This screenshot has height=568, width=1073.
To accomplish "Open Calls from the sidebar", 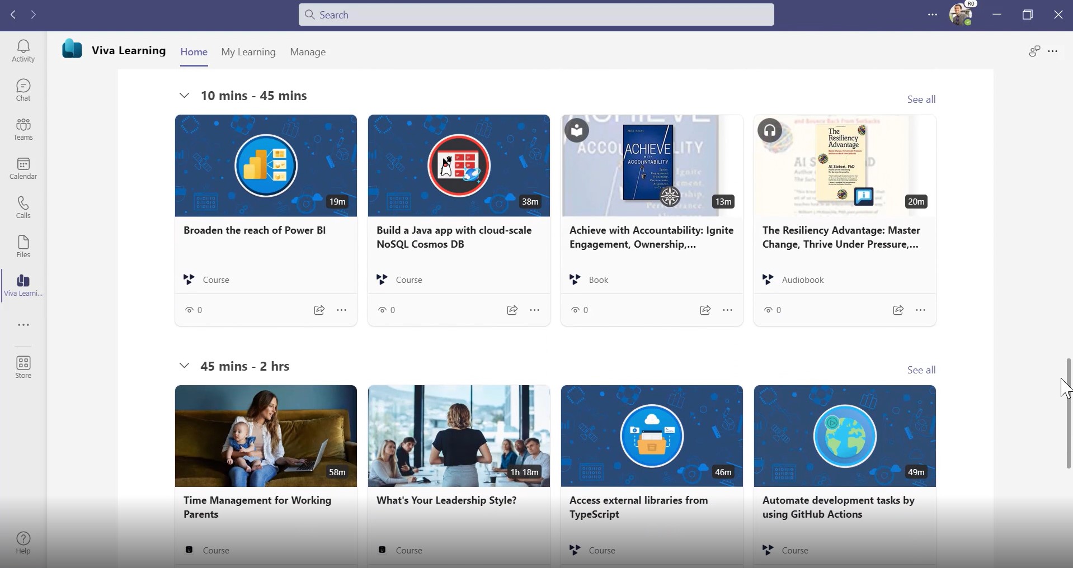I will [x=23, y=207].
